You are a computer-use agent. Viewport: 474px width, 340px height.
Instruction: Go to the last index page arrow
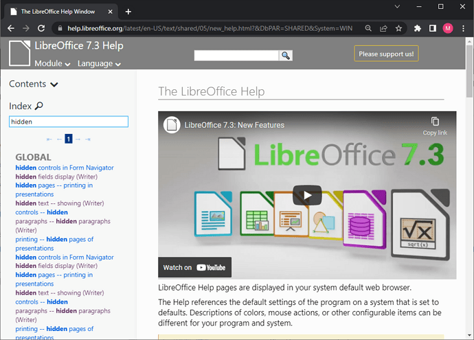(x=88, y=139)
